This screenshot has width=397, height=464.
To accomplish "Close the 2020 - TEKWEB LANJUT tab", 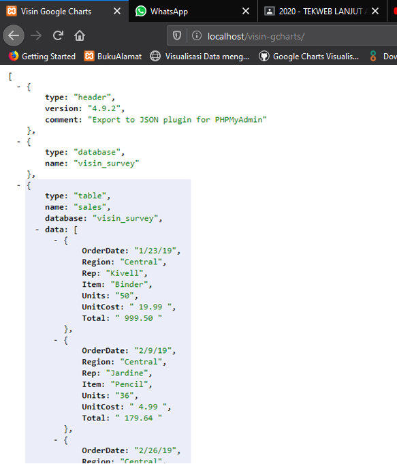I will [375, 12].
